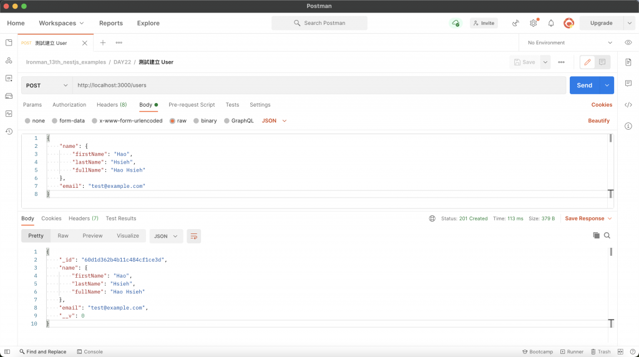The width and height of the screenshot is (639, 357).
Task: Open the Collections sidebar icon
Action: [x=9, y=43]
